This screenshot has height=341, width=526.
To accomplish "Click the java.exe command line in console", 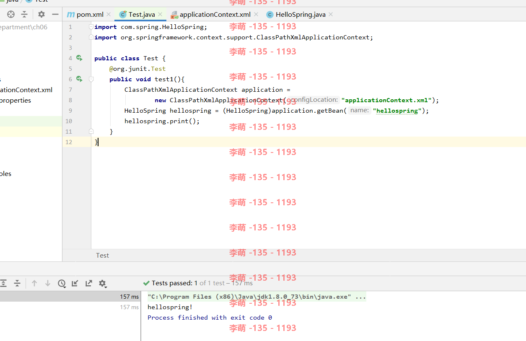I will [257, 297].
